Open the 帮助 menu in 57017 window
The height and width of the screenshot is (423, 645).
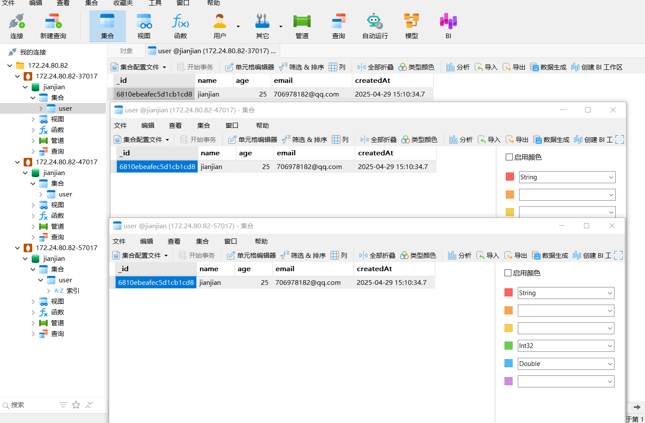[261, 242]
